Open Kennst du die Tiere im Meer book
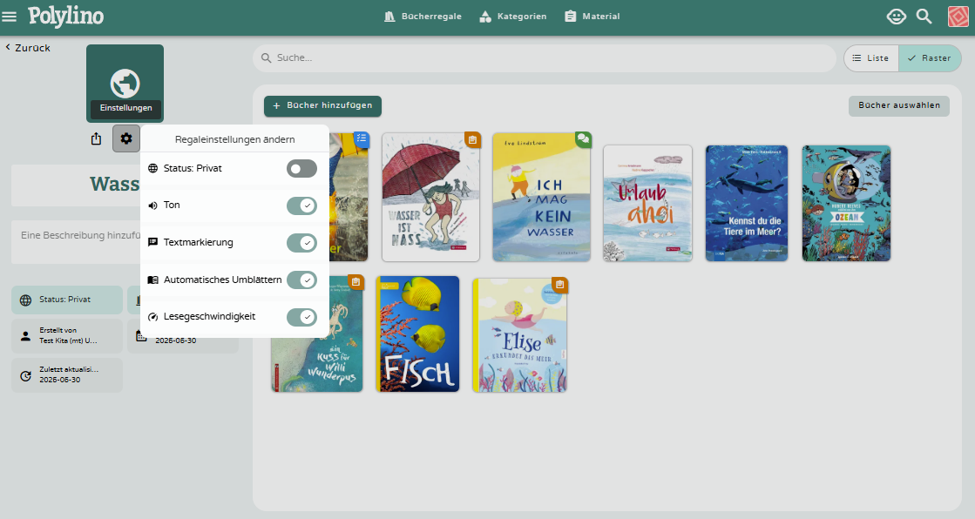Image resolution: width=975 pixels, height=519 pixels. point(747,203)
